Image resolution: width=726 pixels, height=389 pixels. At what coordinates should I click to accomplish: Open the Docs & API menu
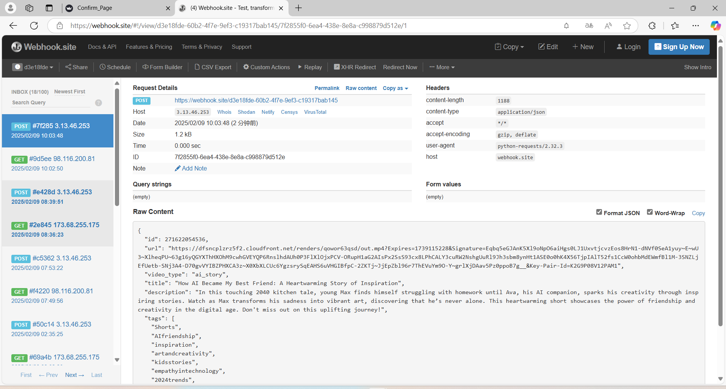102,47
